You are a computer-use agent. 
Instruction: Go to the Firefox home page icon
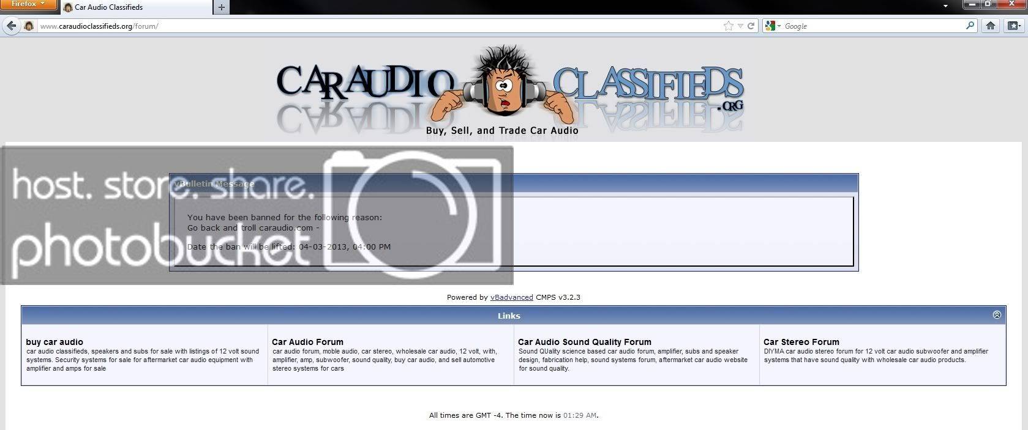pyautogui.click(x=991, y=26)
